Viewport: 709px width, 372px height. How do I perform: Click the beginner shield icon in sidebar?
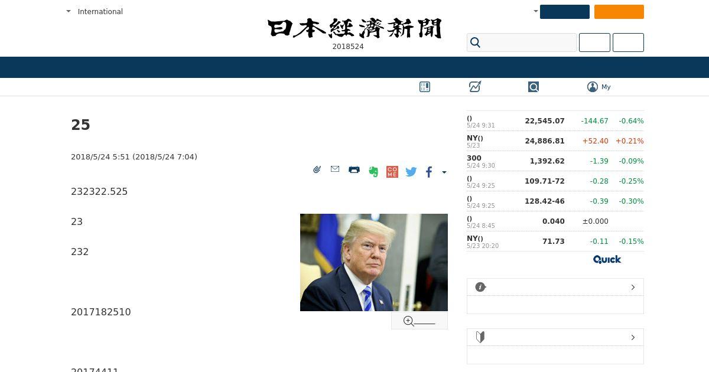[x=480, y=337]
